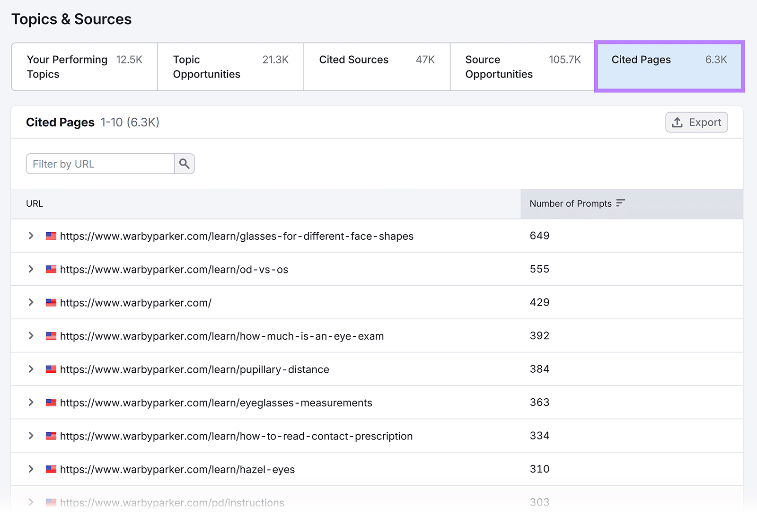
Task: Click the Topics & Sources heading
Action: pyautogui.click(x=71, y=19)
